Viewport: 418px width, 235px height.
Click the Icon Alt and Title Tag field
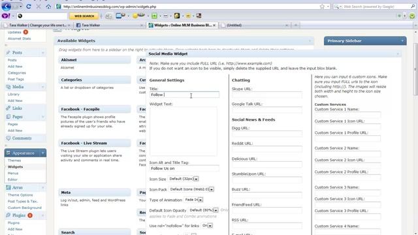184,168
